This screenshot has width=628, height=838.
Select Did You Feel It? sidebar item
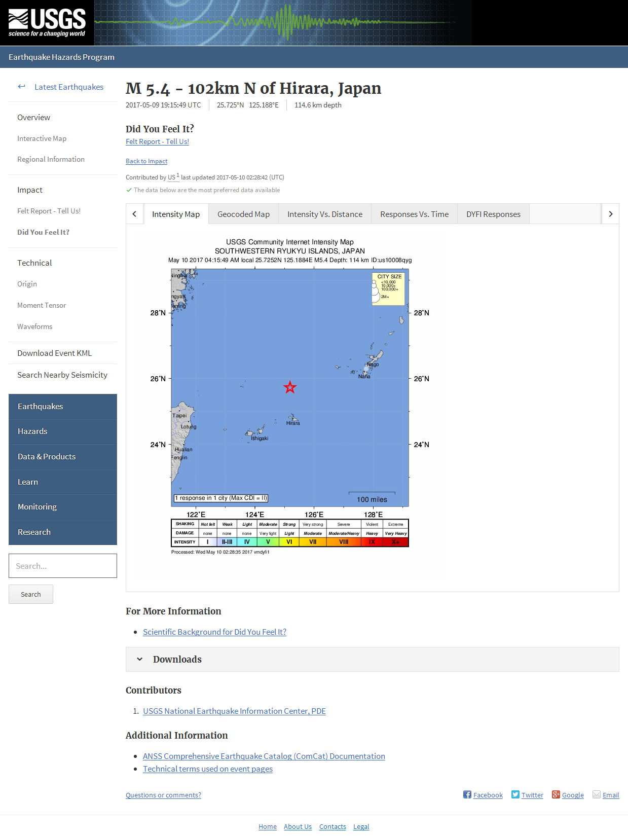pyautogui.click(x=44, y=232)
